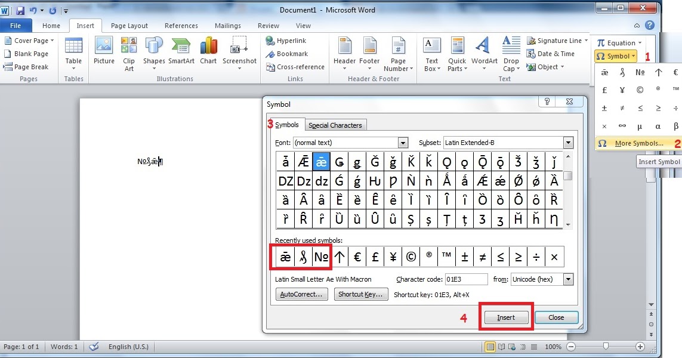682x358 pixels.
Task: Click the Shortcut Key button
Action: click(x=360, y=294)
